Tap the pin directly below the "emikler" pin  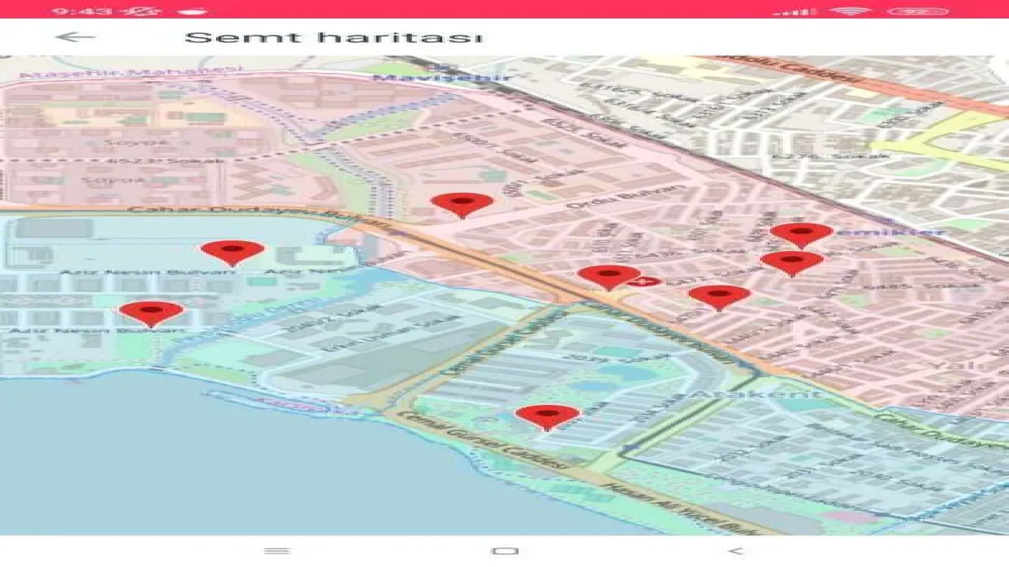[x=791, y=261]
